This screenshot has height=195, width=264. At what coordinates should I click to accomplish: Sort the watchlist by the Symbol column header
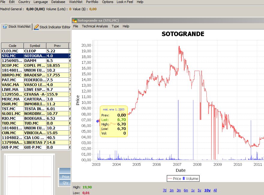(35, 46)
